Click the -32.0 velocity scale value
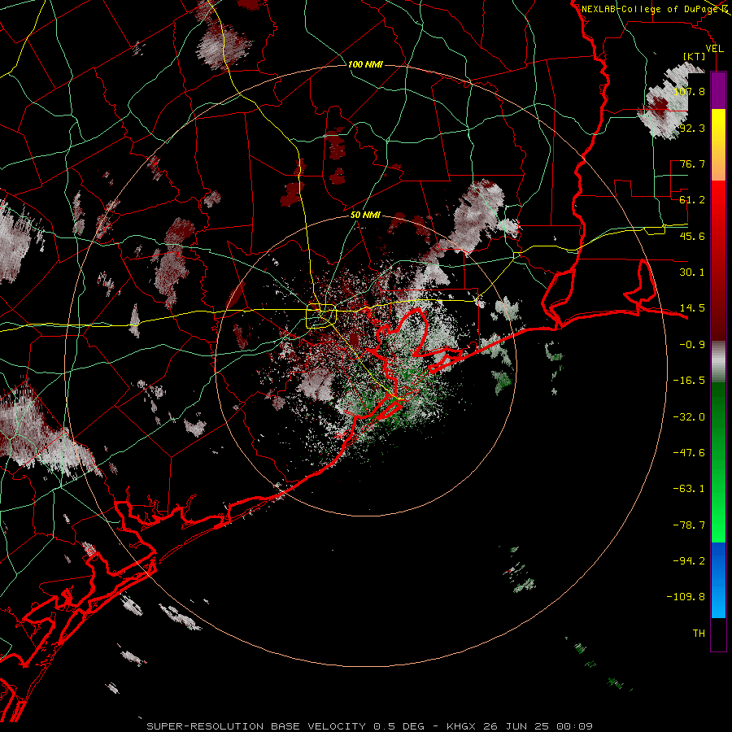The width and height of the screenshot is (732, 732). (x=689, y=417)
